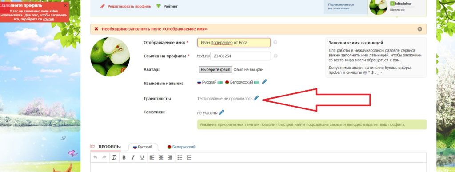
Task: Click the large apple profile picture
Action: [x=110, y=57]
